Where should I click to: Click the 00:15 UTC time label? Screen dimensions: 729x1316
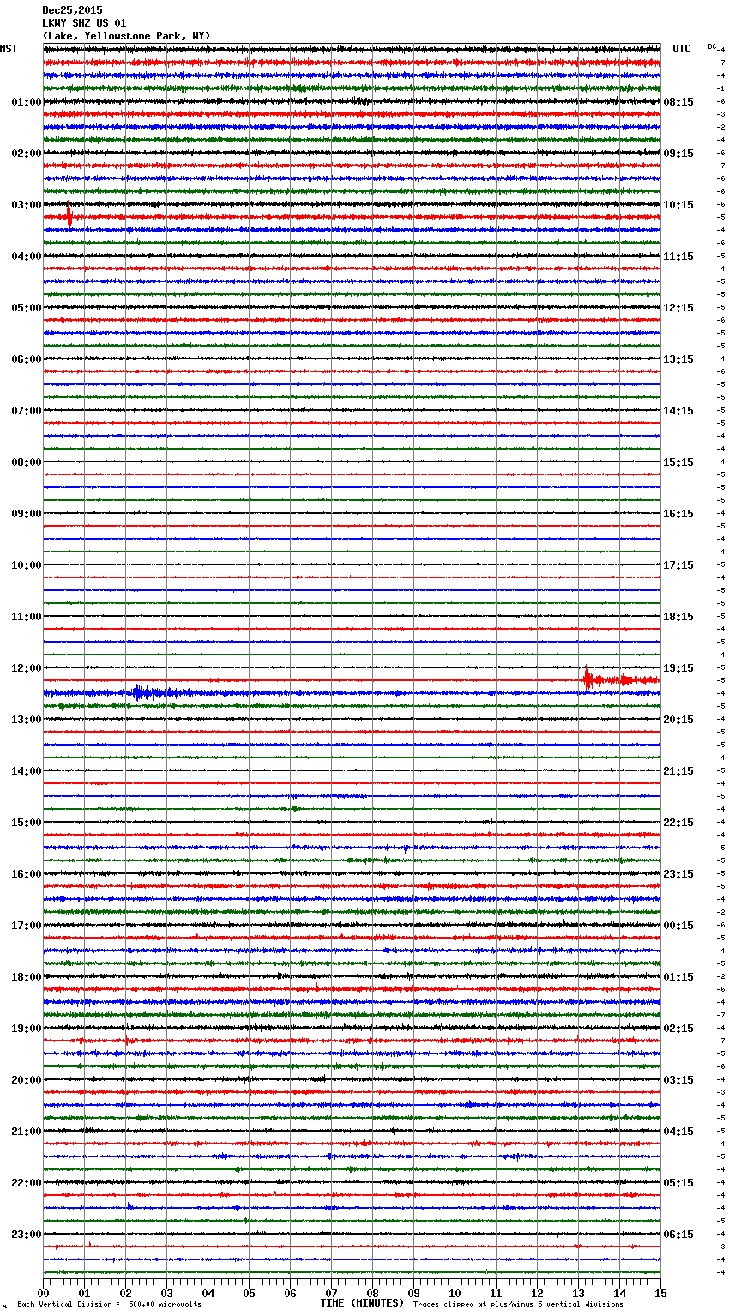(x=678, y=926)
